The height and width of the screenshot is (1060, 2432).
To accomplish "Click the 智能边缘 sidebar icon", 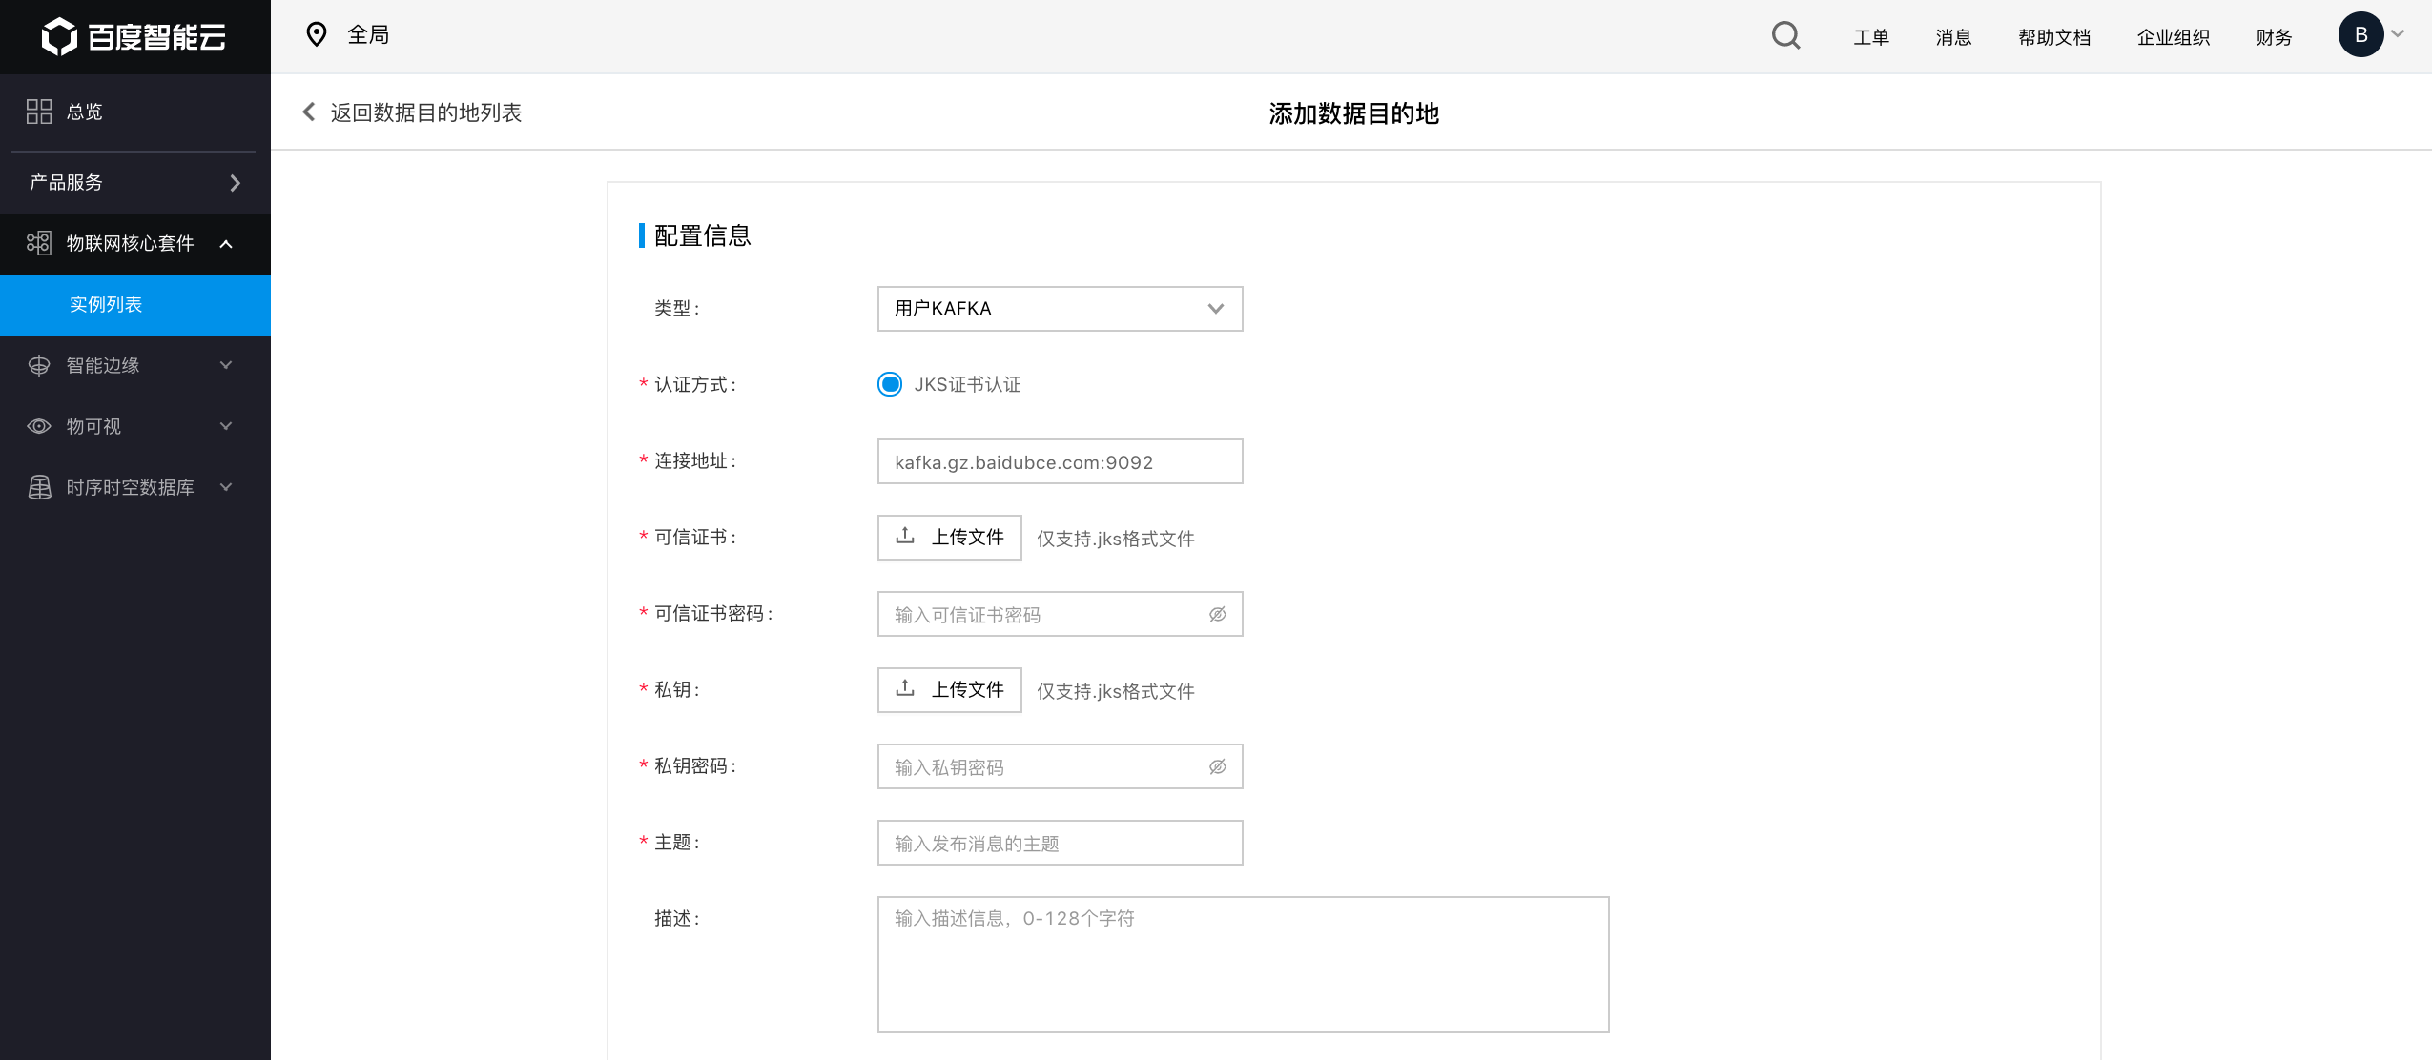I will tap(39, 365).
